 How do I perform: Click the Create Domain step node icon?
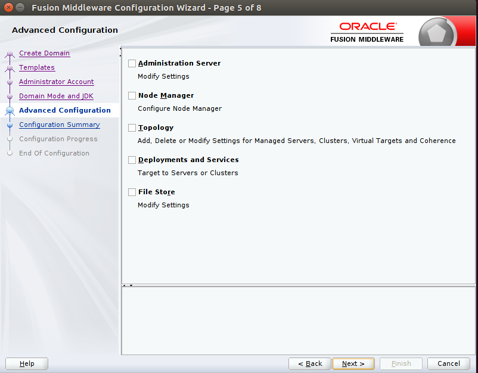point(10,54)
